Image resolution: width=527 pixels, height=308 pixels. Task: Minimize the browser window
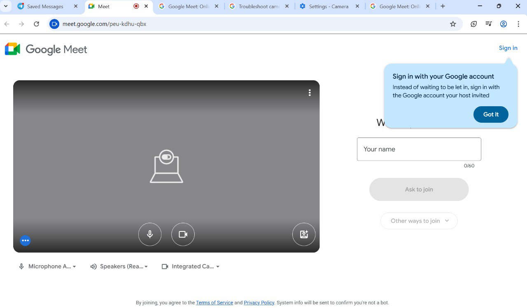tap(480, 6)
